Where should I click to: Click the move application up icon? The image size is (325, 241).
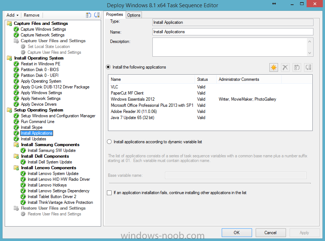[x=297, y=67]
